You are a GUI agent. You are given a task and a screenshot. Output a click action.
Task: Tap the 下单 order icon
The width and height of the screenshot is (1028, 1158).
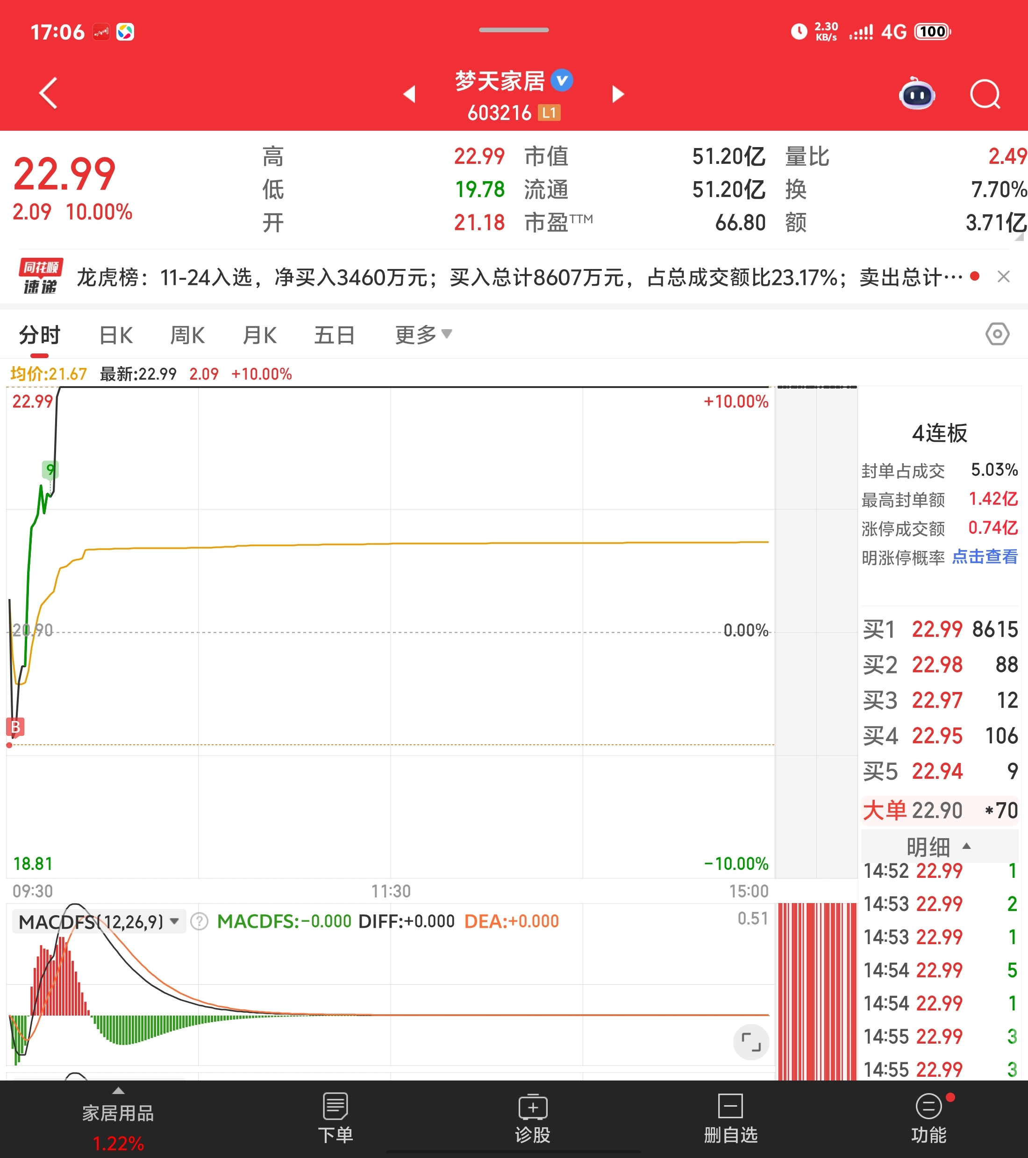tap(335, 1118)
